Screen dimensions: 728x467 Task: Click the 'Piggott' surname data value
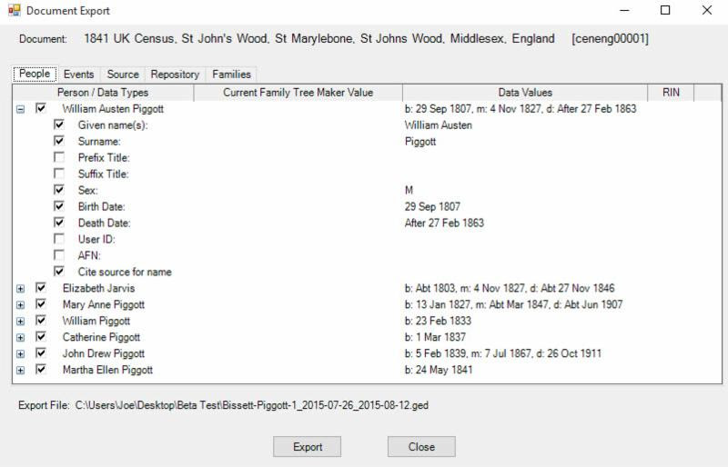pyautogui.click(x=420, y=142)
